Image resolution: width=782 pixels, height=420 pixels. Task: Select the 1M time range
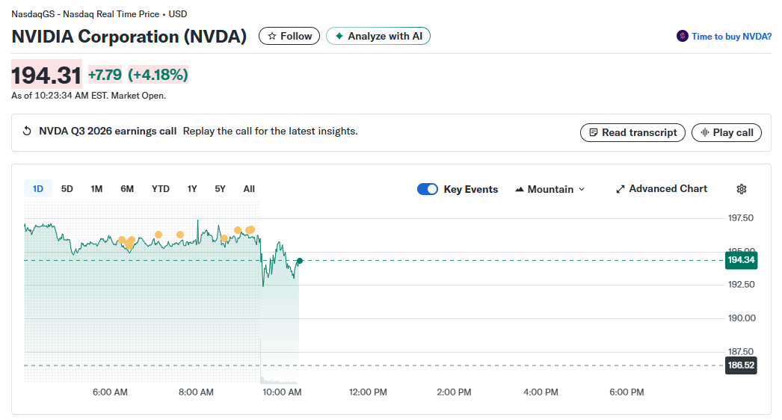(96, 189)
